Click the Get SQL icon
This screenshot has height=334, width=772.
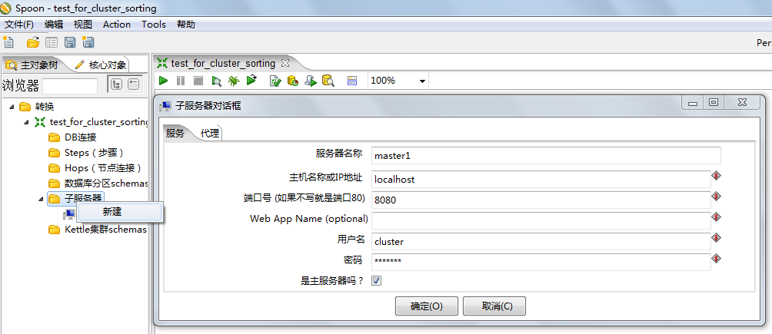click(x=310, y=81)
